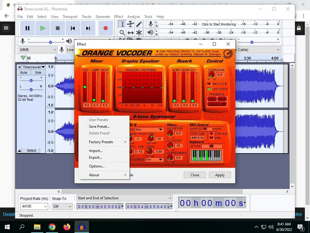
Task: Toggle SYNC A>B in OSC Control
Action: click(211, 134)
